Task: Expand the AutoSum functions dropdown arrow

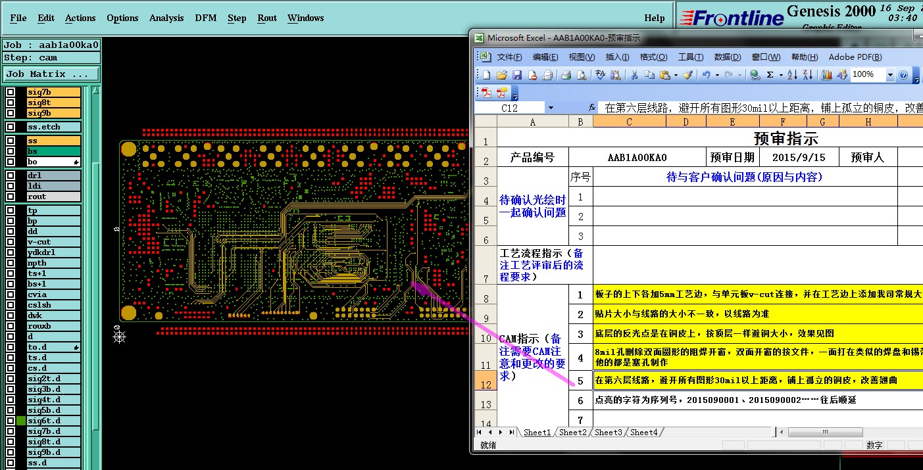Action: click(x=781, y=75)
